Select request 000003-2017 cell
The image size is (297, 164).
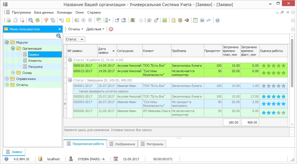coord(85,104)
